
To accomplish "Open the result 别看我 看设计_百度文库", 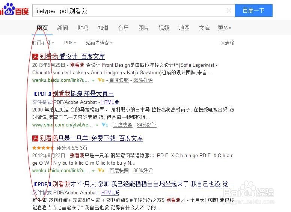I will [72, 56].
